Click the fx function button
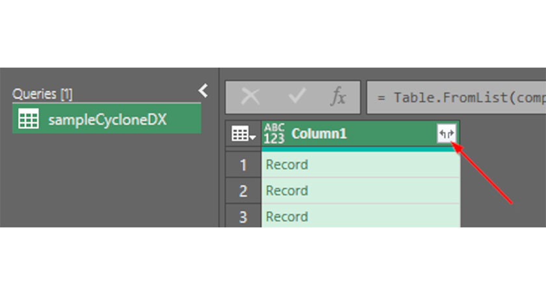Screen dimensions: 546x295 (x=338, y=97)
